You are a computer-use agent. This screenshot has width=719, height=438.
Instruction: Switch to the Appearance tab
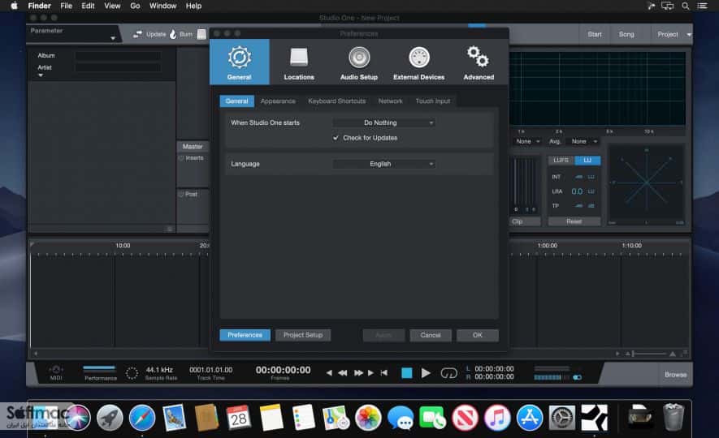click(x=278, y=101)
